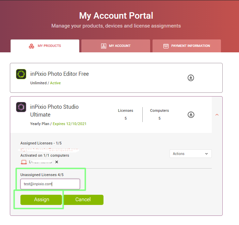
Task: Focus the unassigned license email field
Action: tap(50, 184)
